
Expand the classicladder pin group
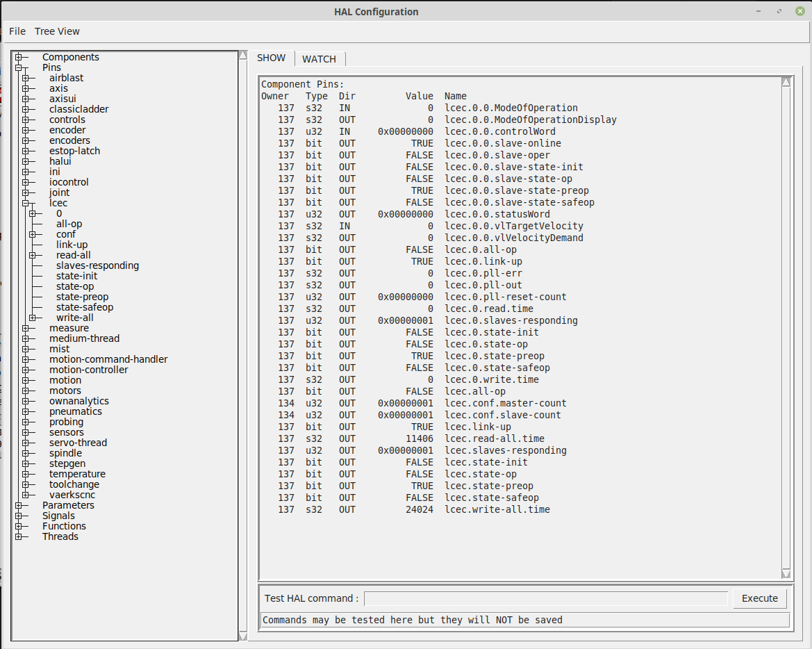tap(26, 109)
